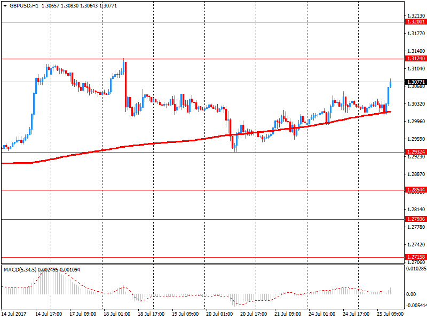
Task: Click the 17 Jul 09:00 time axis label
Action: pos(83,314)
